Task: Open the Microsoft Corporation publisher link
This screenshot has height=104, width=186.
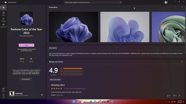Action: 26,36
